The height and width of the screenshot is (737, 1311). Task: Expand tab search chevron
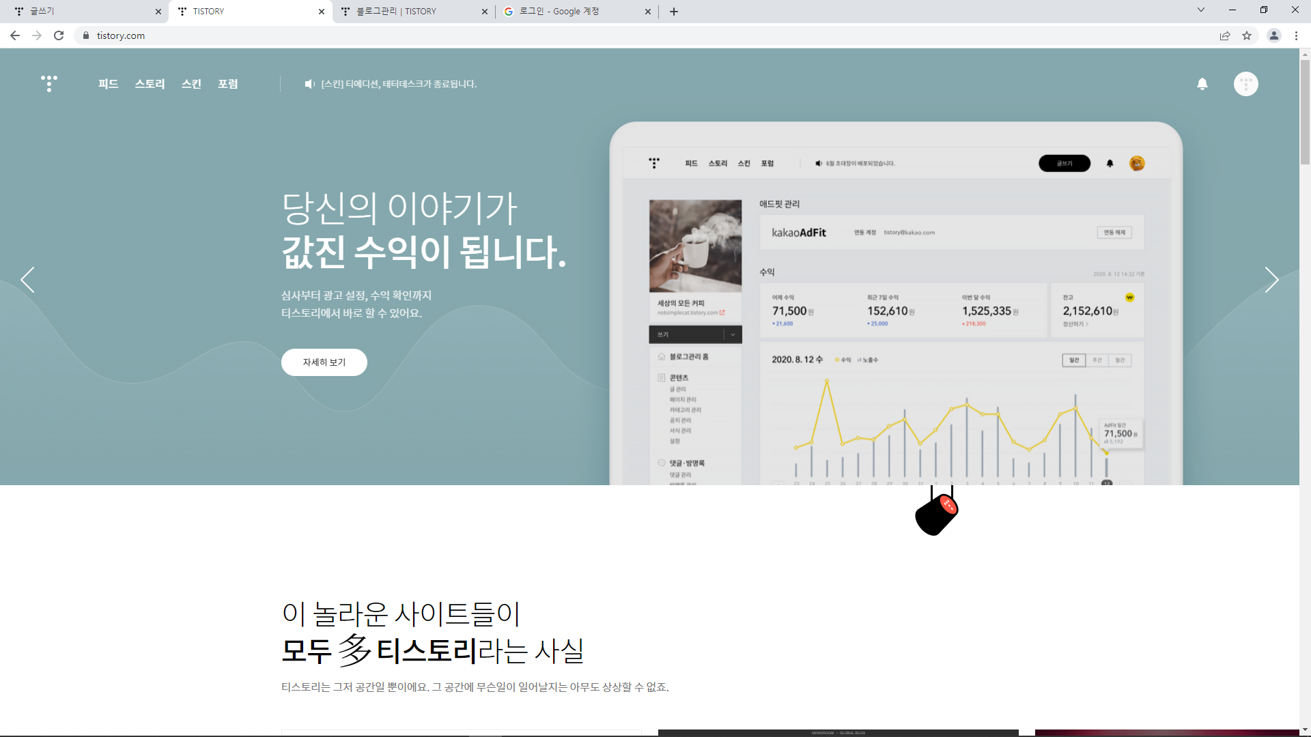1201,10
